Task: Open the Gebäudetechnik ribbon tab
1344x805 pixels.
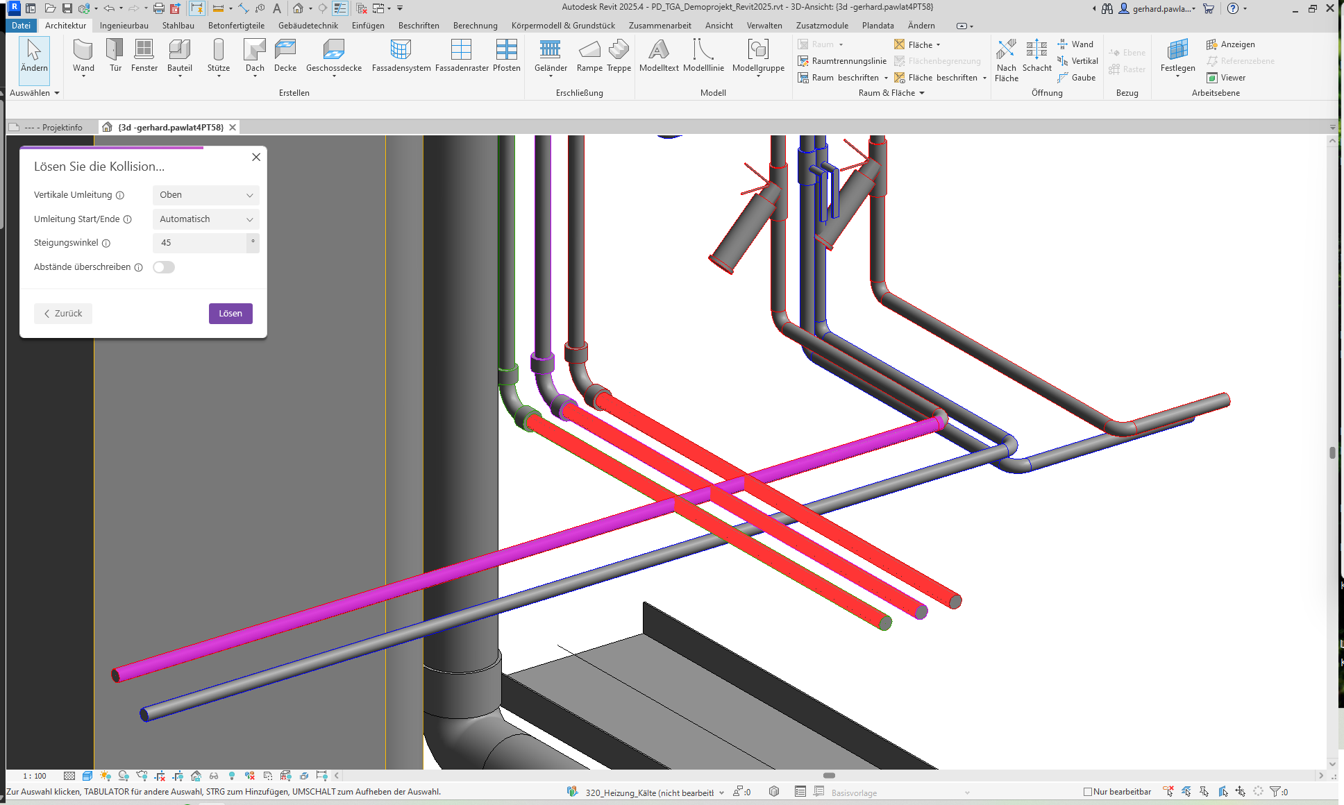Action: [308, 26]
